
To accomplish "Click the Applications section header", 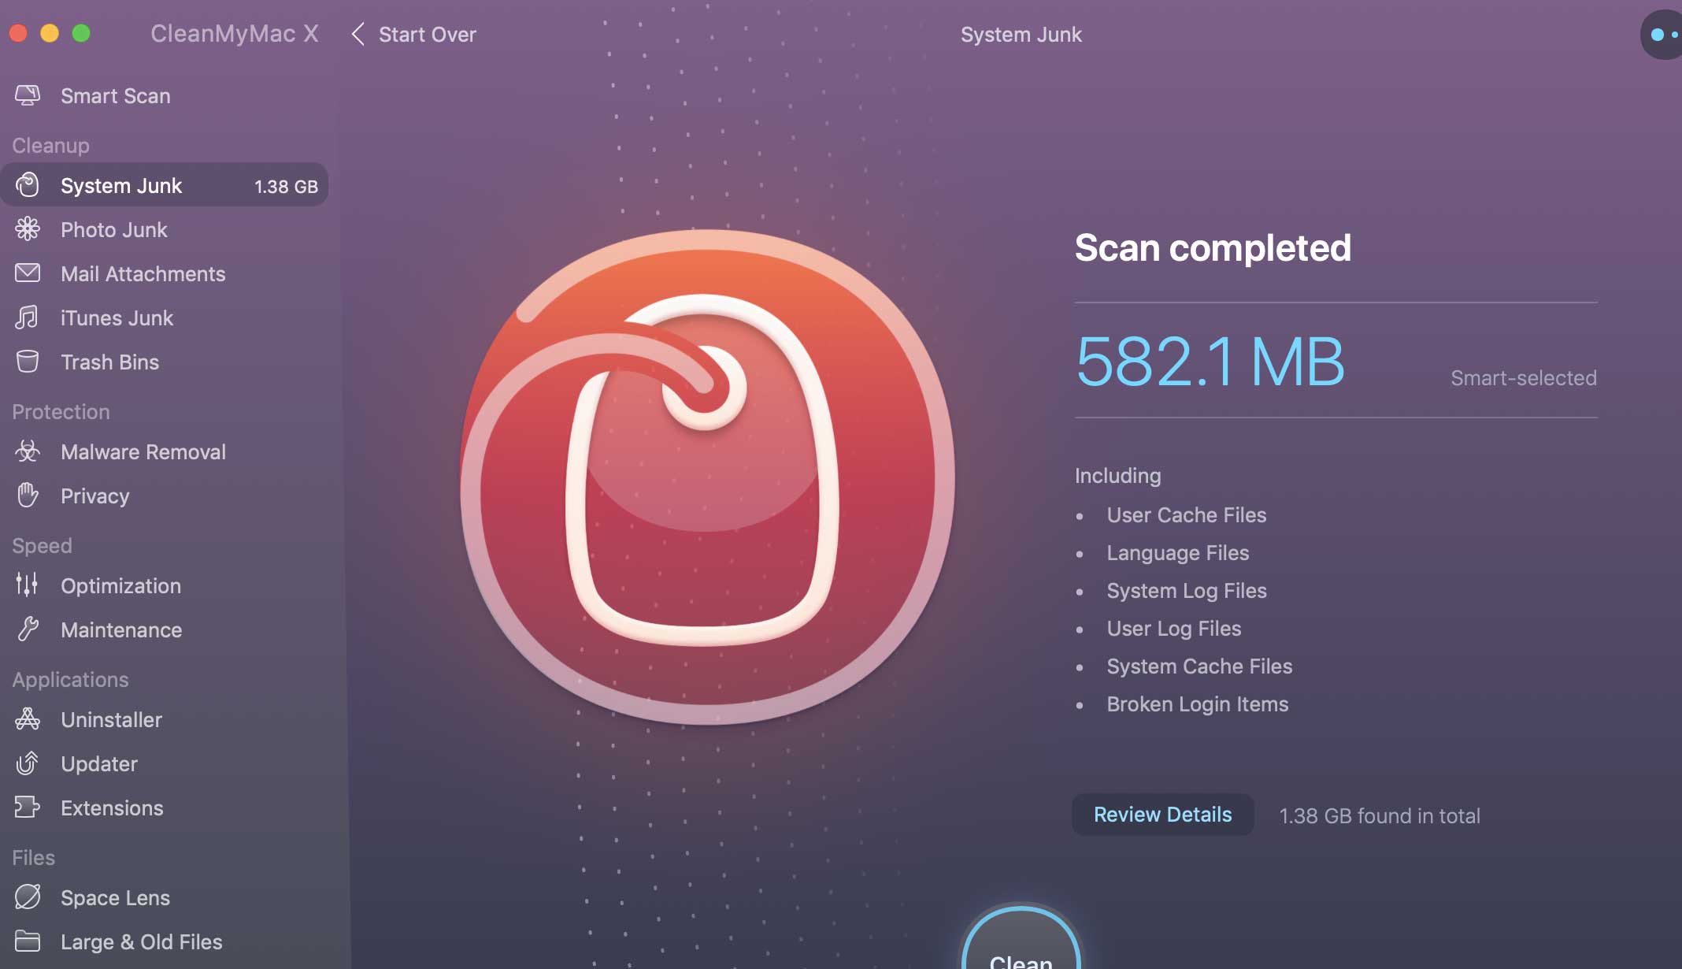I will tap(71, 680).
